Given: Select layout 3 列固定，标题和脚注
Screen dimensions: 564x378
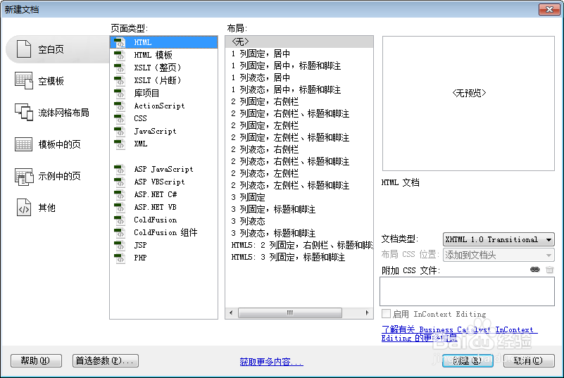Looking at the screenshot, I should click(x=299, y=209).
